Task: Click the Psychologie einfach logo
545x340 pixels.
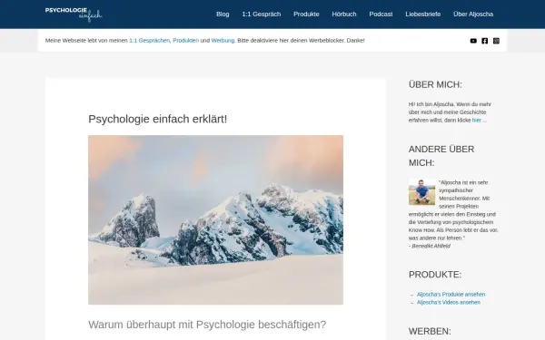Action: 74,15
